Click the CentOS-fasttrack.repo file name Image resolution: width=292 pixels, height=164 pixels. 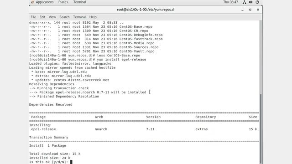pos(141,39)
